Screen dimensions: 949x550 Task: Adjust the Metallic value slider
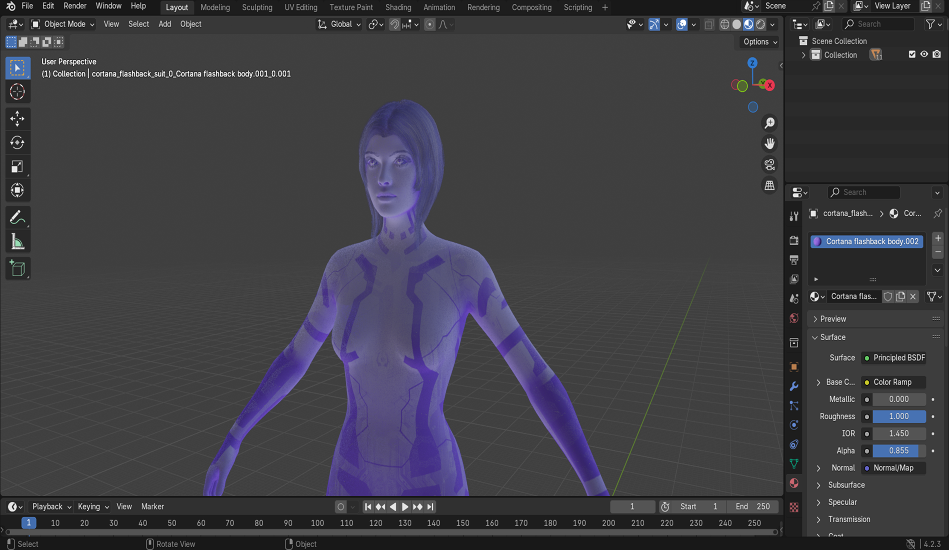(899, 399)
